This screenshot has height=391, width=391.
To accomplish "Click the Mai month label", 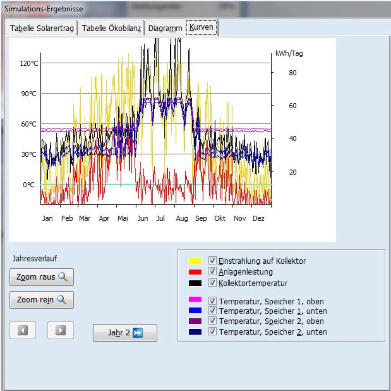I will pos(123,218).
